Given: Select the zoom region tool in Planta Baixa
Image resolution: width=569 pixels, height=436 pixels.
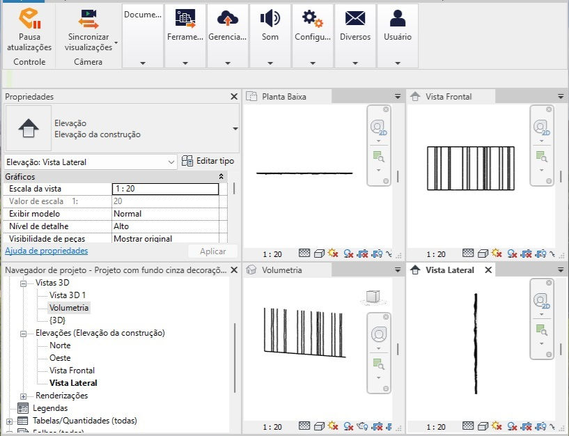Looking at the screenshot, I should (378, 157).
